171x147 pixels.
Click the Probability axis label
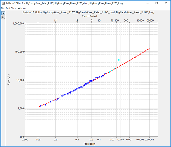tap(89, 144)
